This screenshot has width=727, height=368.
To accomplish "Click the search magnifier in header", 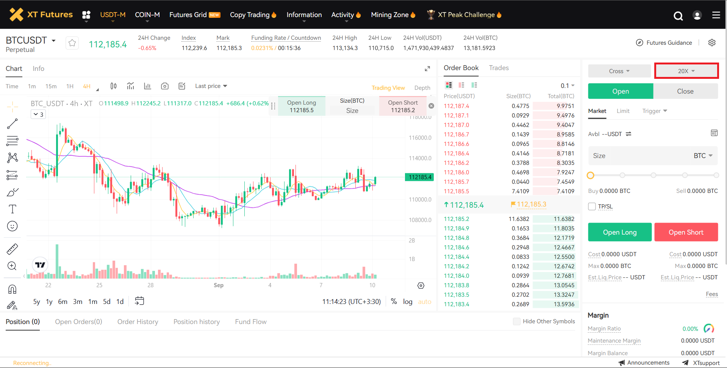I will click(678, 16).
